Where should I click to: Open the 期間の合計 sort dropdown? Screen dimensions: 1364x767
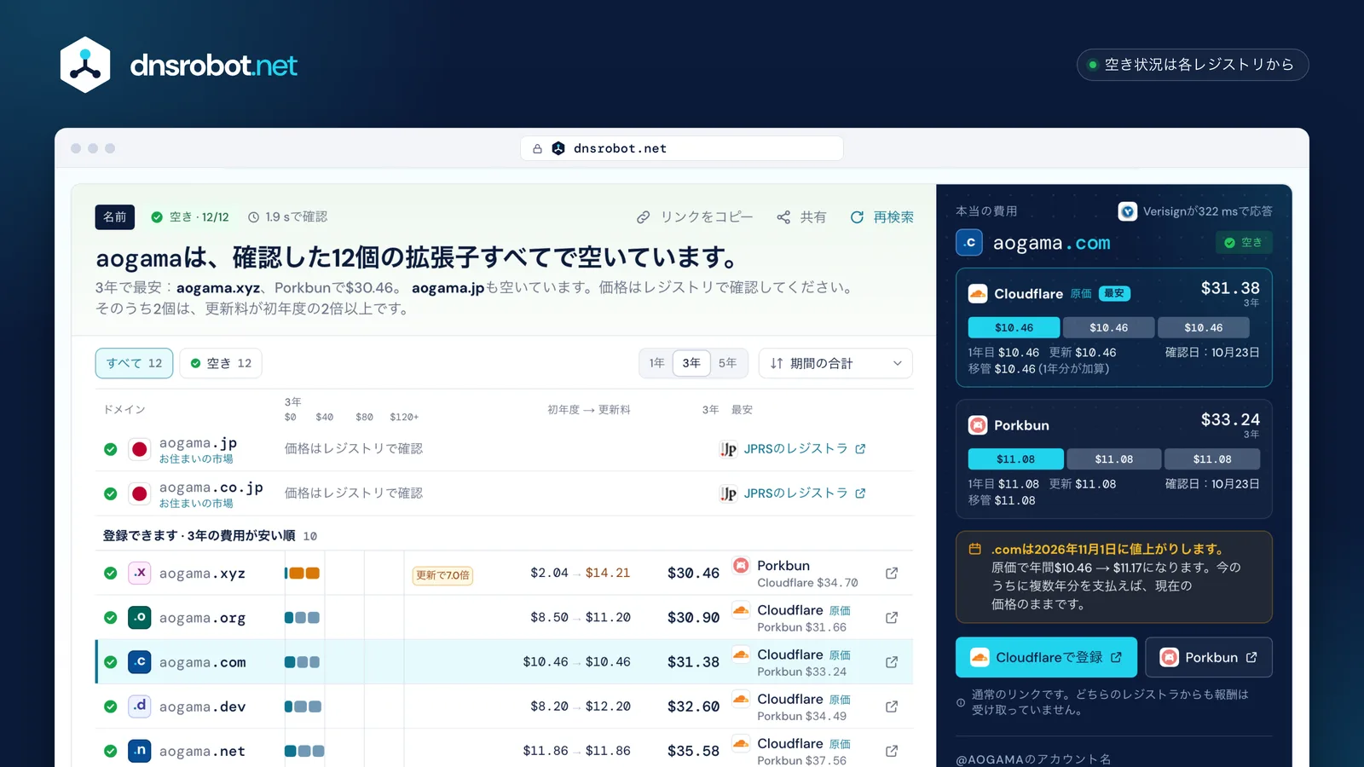pyautogui.click(x=835, y=363)
